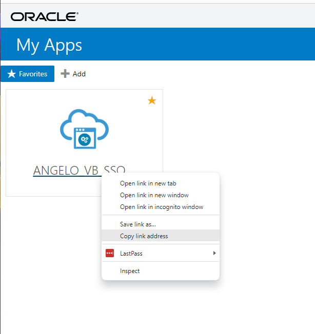
Task: Select Copy link address
Action: (161, 236)
